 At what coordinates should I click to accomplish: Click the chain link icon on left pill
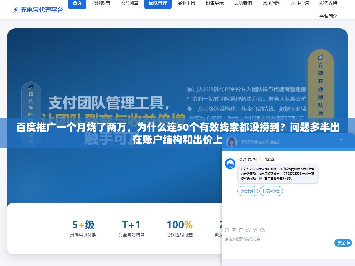(31, 87)
